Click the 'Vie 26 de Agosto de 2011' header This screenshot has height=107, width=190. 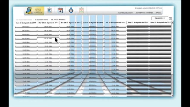(x=115, y=23)
